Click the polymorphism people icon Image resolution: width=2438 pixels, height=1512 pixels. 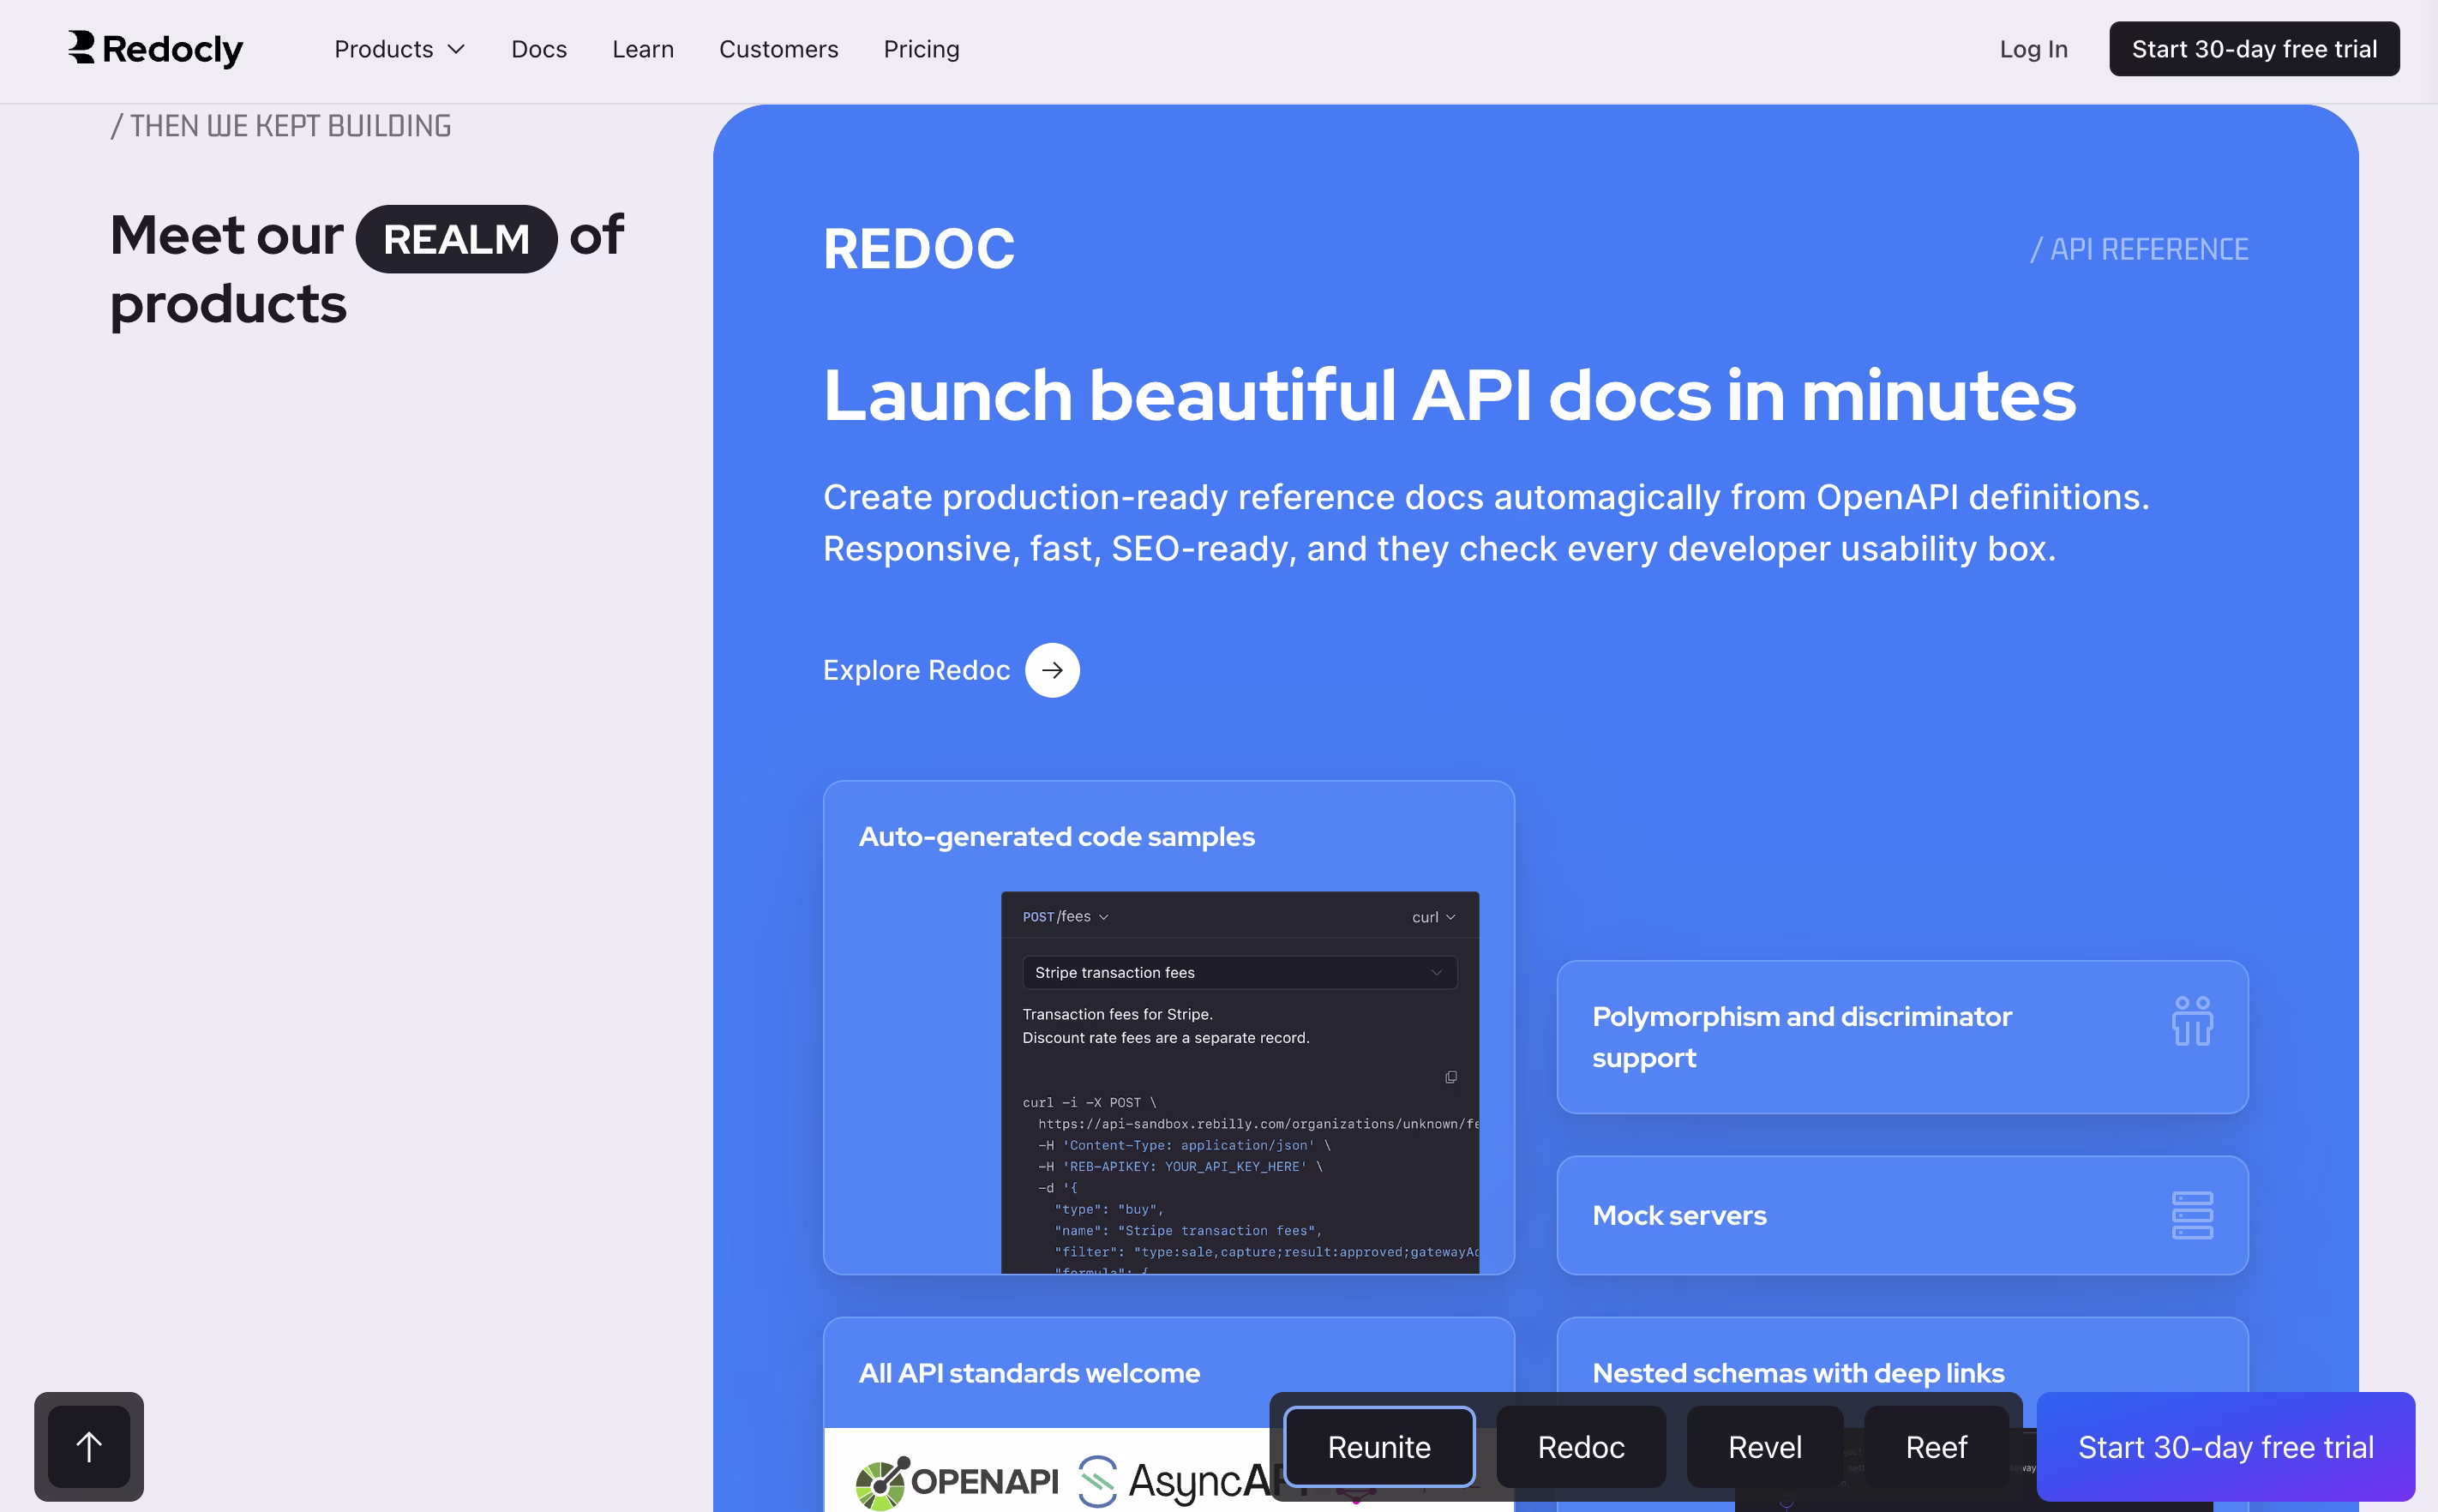2191,1021
